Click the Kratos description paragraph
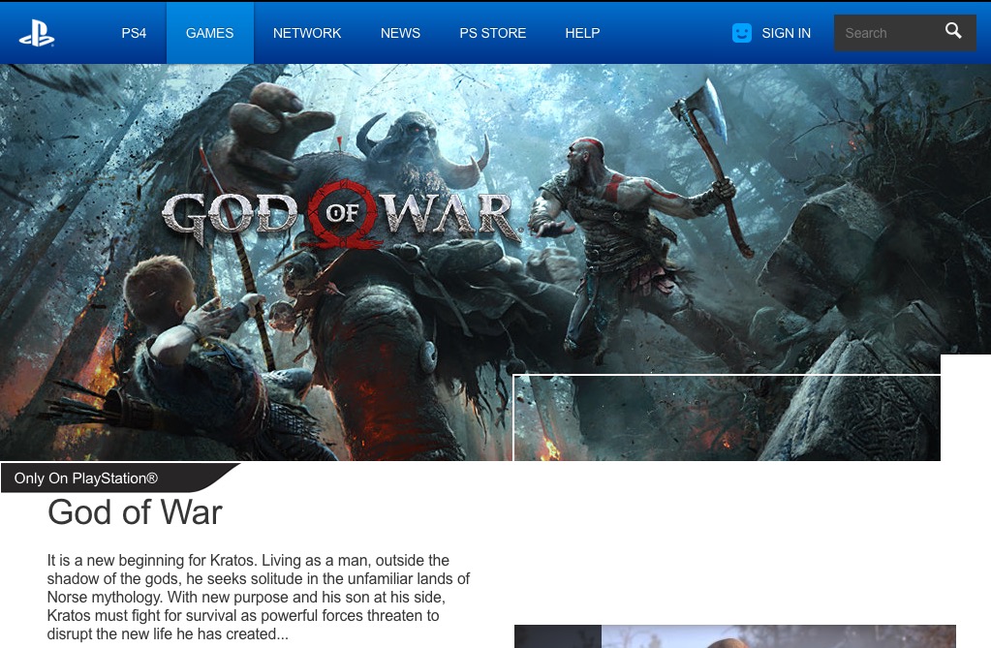This screenshot has width=991, height=648. pos(258,597)
